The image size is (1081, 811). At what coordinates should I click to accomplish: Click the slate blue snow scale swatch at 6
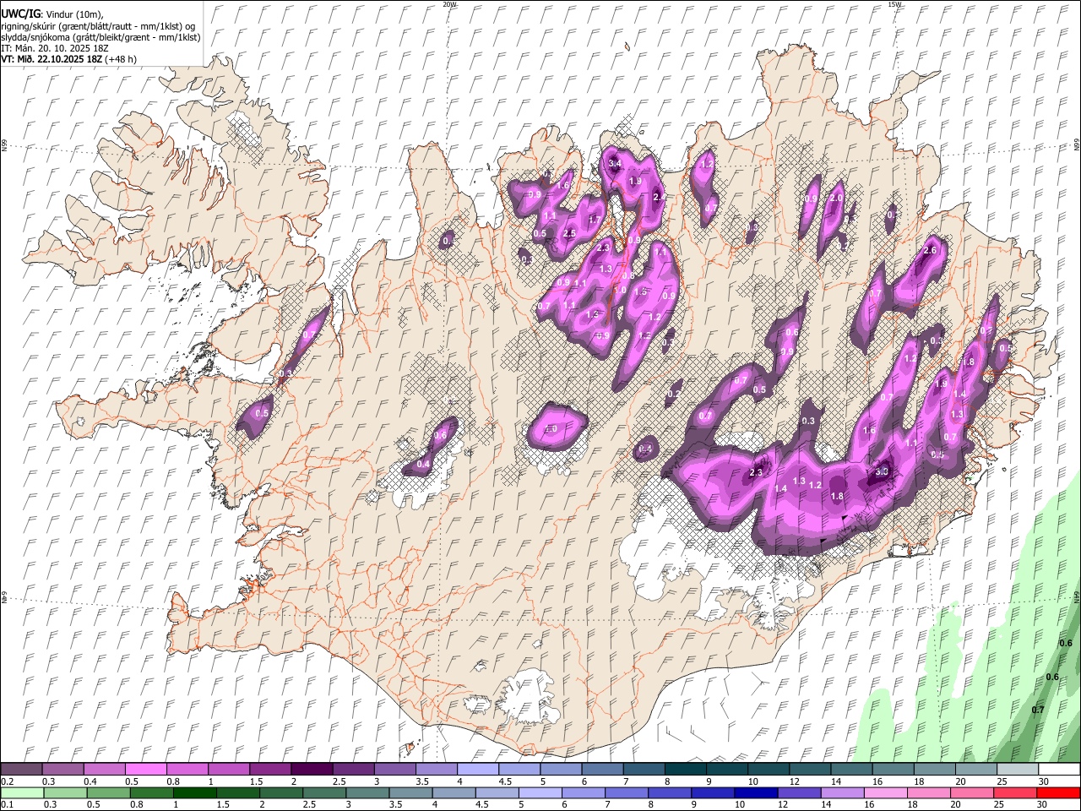602,769
